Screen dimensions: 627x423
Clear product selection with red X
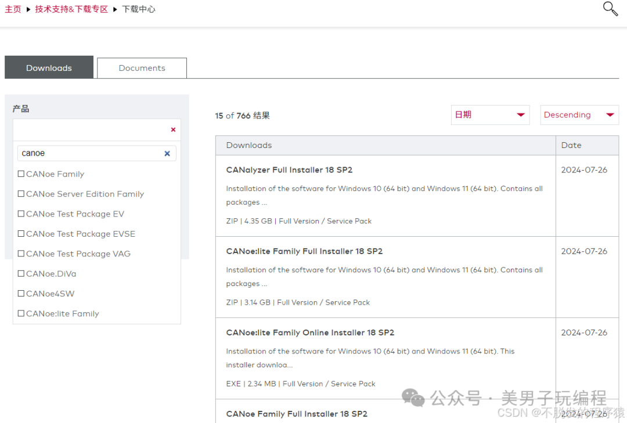(173, 129)
